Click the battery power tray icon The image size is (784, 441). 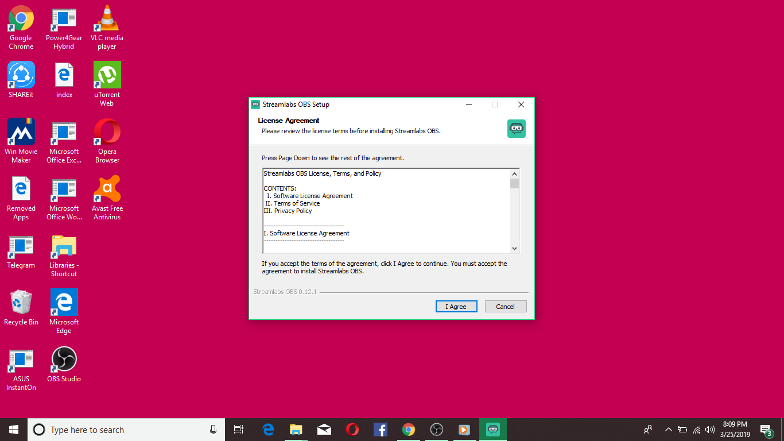point(682,430)
